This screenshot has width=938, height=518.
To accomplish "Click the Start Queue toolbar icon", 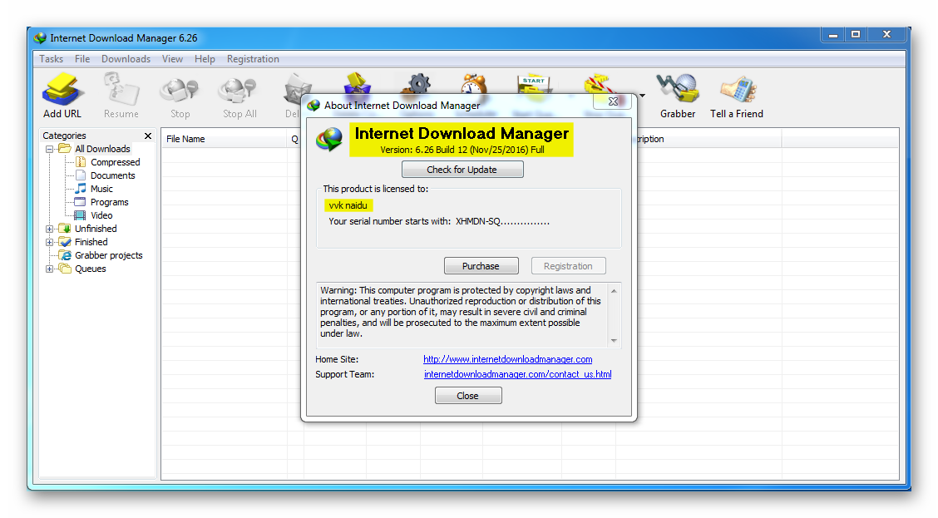I will click(534, 84).
